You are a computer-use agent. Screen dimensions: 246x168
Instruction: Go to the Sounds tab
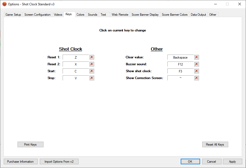pyautogui.click(x=92, y=15)
